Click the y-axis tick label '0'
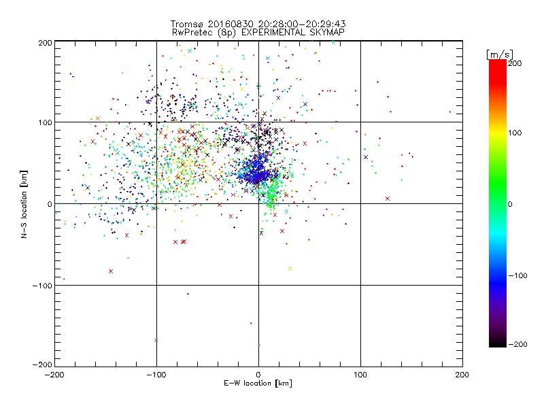 [x=50, y=204]
